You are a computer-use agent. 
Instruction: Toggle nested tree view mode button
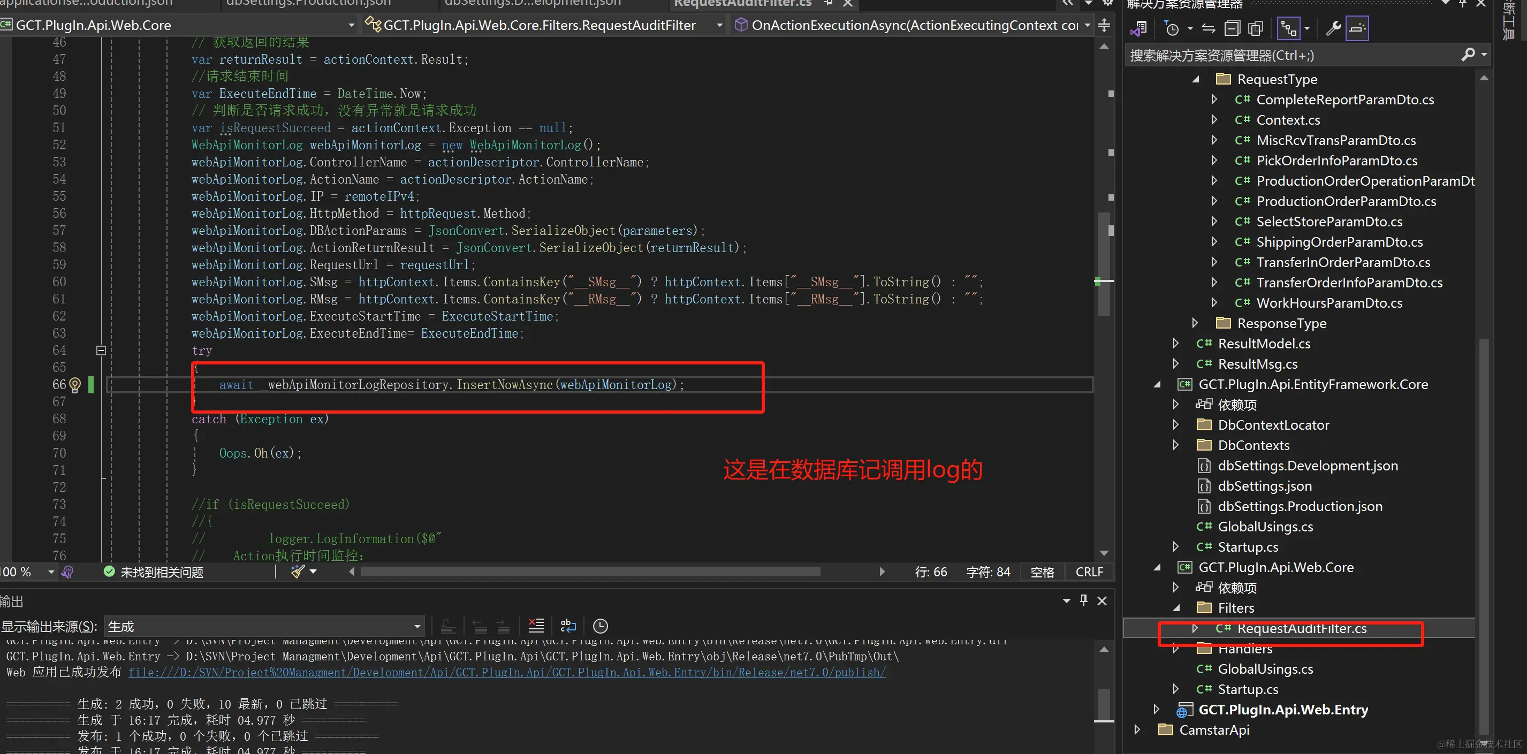click(1288, 28)
